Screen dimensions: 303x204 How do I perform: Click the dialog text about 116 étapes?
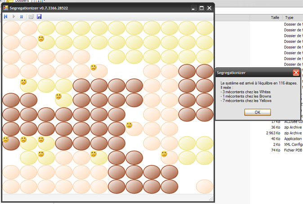pos(259,83)
